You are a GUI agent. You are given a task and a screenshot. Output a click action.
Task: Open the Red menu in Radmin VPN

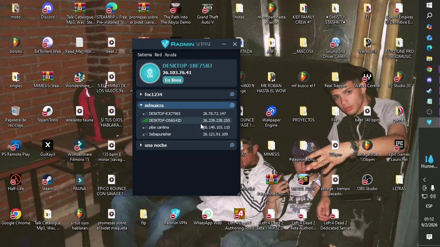click(158, 55)
